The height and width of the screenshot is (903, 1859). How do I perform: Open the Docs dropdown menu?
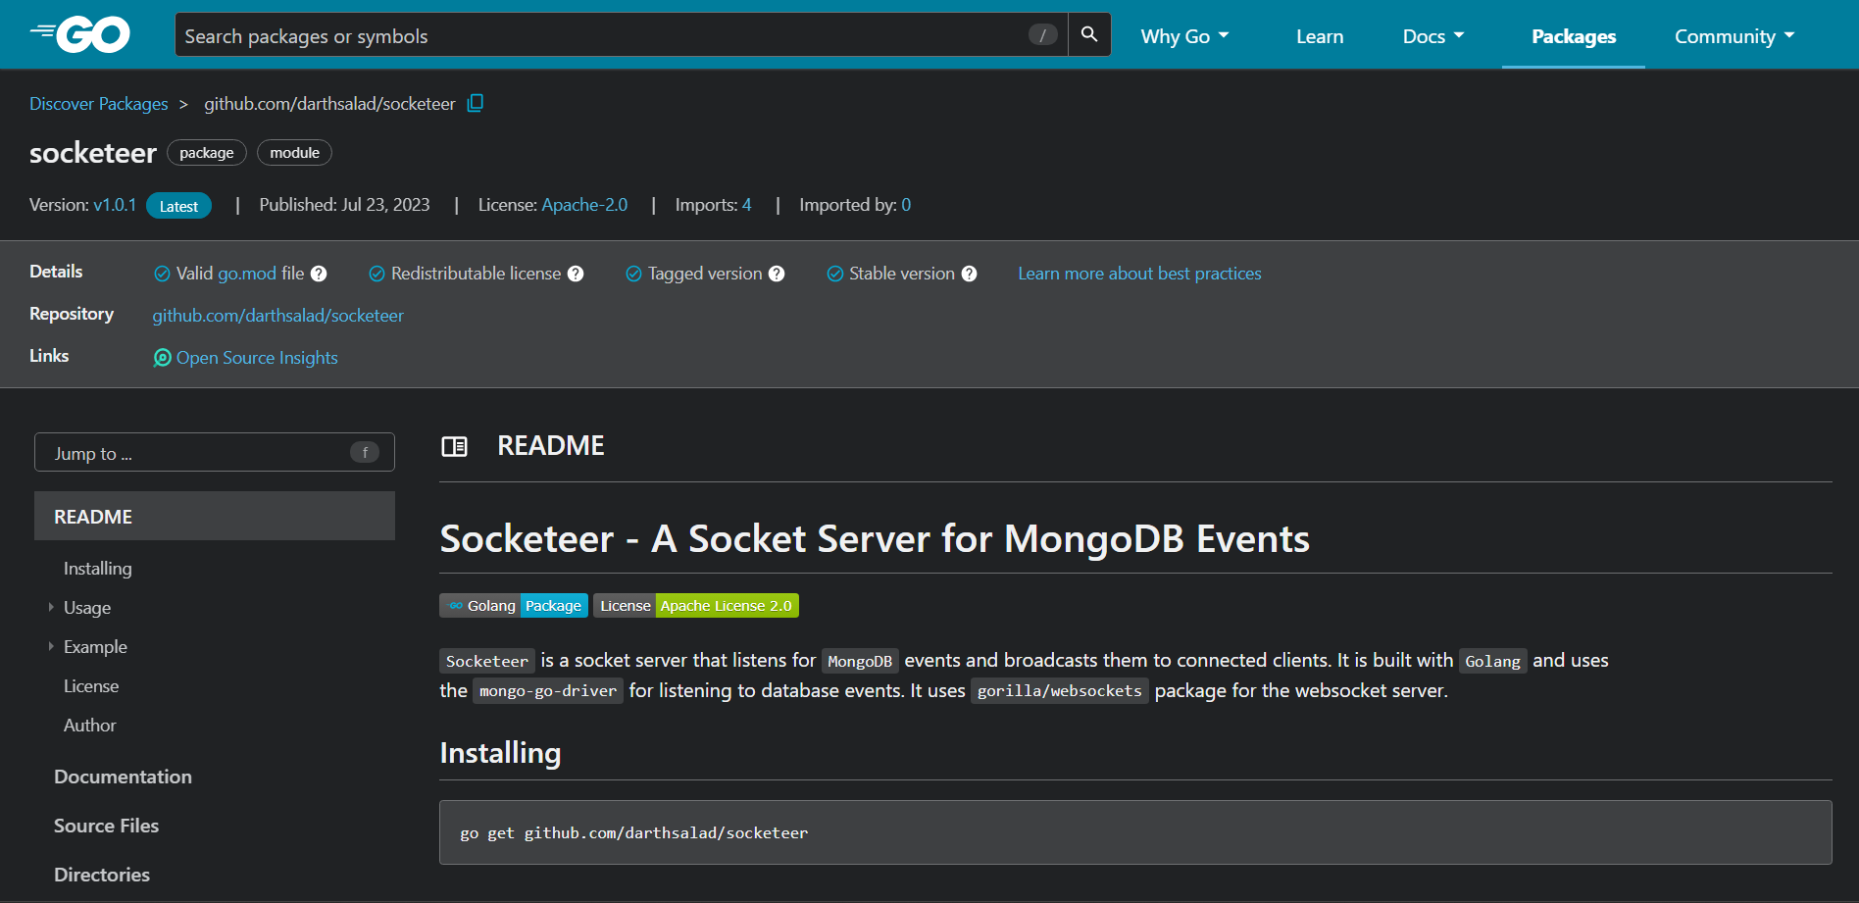click(1432, 36)
